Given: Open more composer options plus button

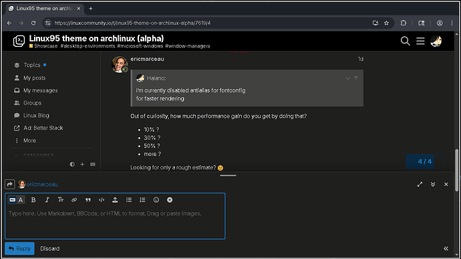Looking at the screenshot, I should click(170, 200).
